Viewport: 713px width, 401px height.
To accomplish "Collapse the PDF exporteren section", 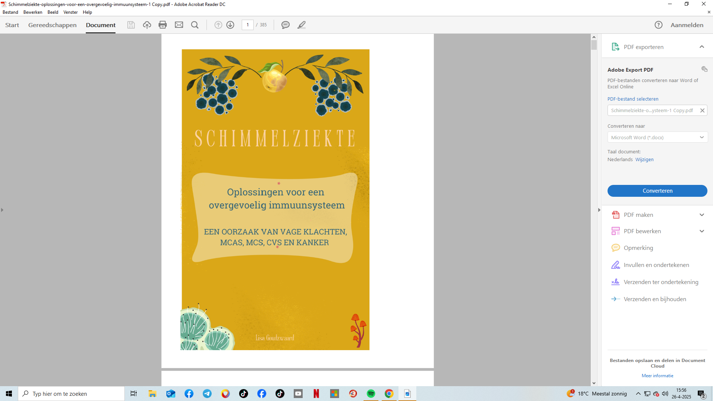I will (x=701, y=47).
